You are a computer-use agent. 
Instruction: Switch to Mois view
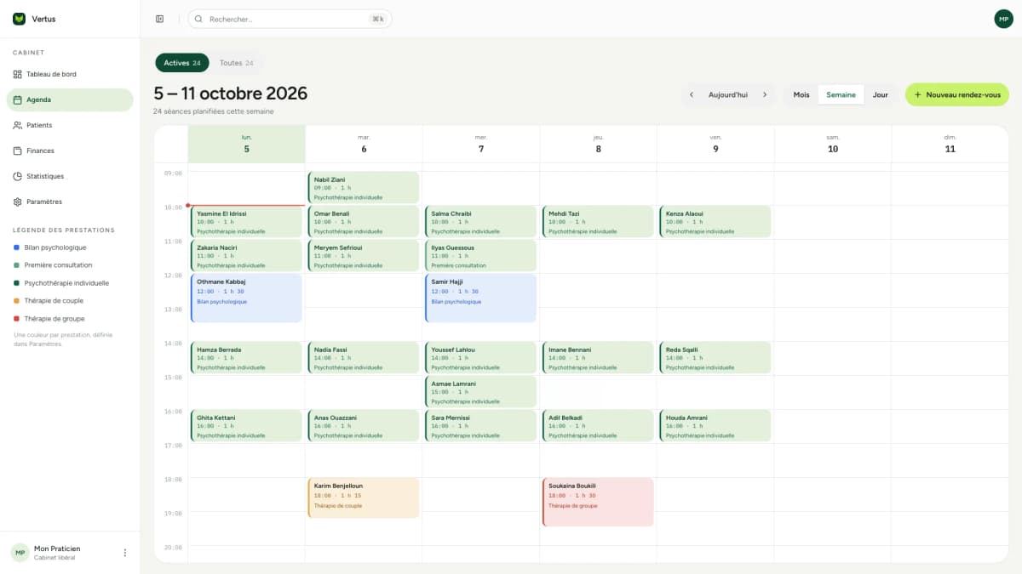click(x=801, y=94)
